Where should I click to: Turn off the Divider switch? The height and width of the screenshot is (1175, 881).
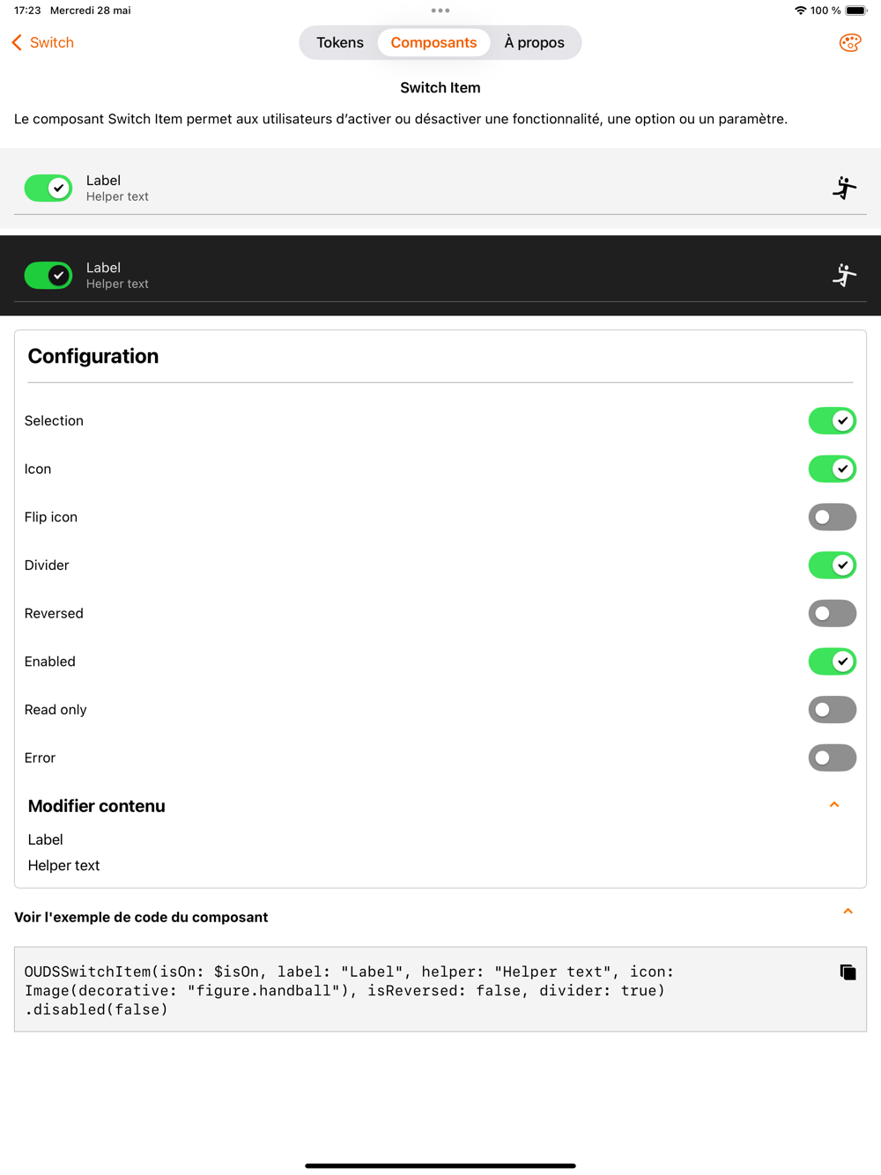tap(833, 565)
